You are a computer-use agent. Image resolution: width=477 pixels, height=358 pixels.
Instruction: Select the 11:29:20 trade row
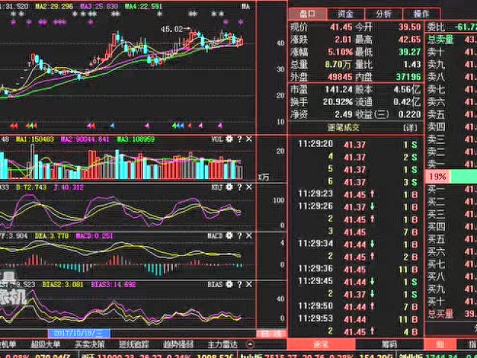click(356, 144)
